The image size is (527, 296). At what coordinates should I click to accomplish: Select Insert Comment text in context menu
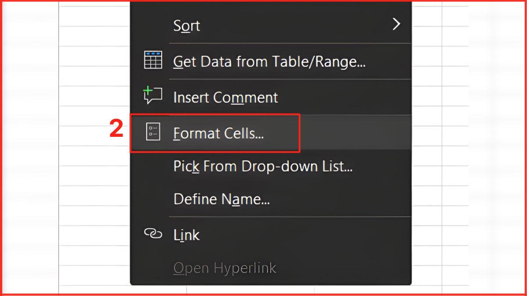(225, 97)
